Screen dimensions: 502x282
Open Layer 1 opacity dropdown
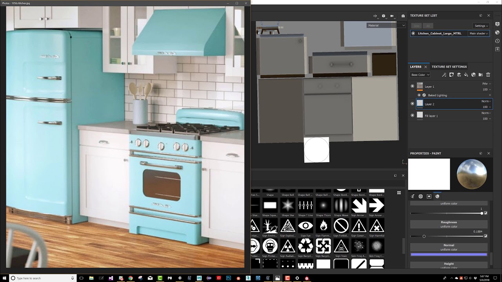[486, 90]
